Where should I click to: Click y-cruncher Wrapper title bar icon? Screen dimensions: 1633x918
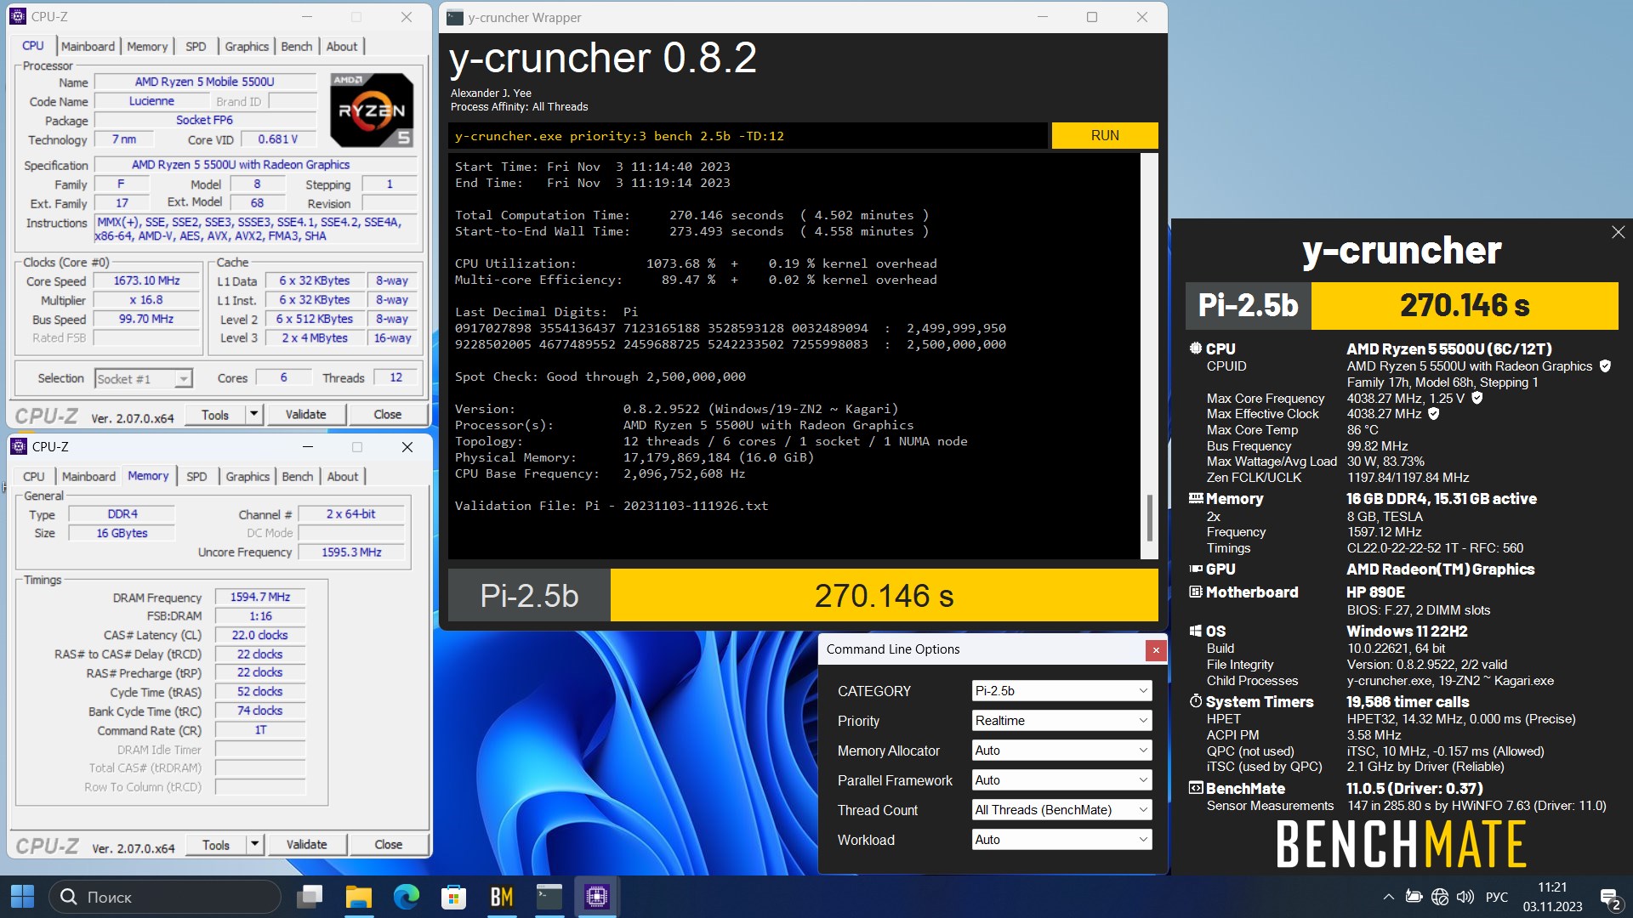(x=455, y=17)
